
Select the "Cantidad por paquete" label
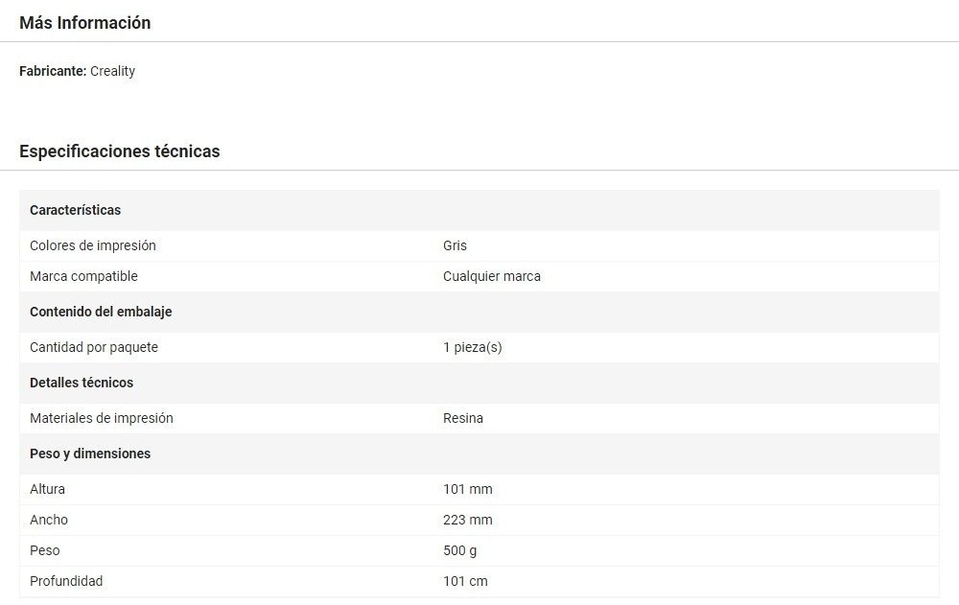pyautogui.click(x=94, y=347)
